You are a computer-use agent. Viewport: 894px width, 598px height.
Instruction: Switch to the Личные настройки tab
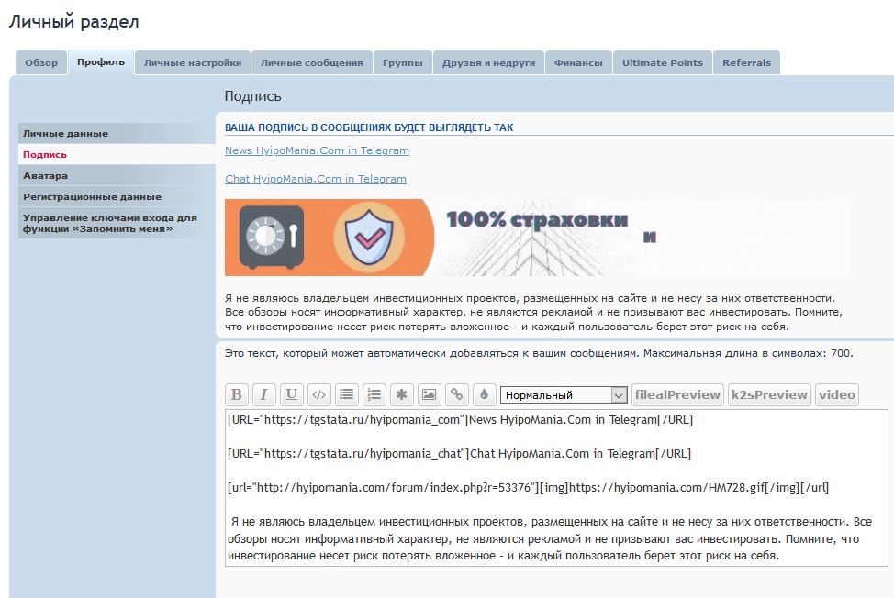click(193, 63)
